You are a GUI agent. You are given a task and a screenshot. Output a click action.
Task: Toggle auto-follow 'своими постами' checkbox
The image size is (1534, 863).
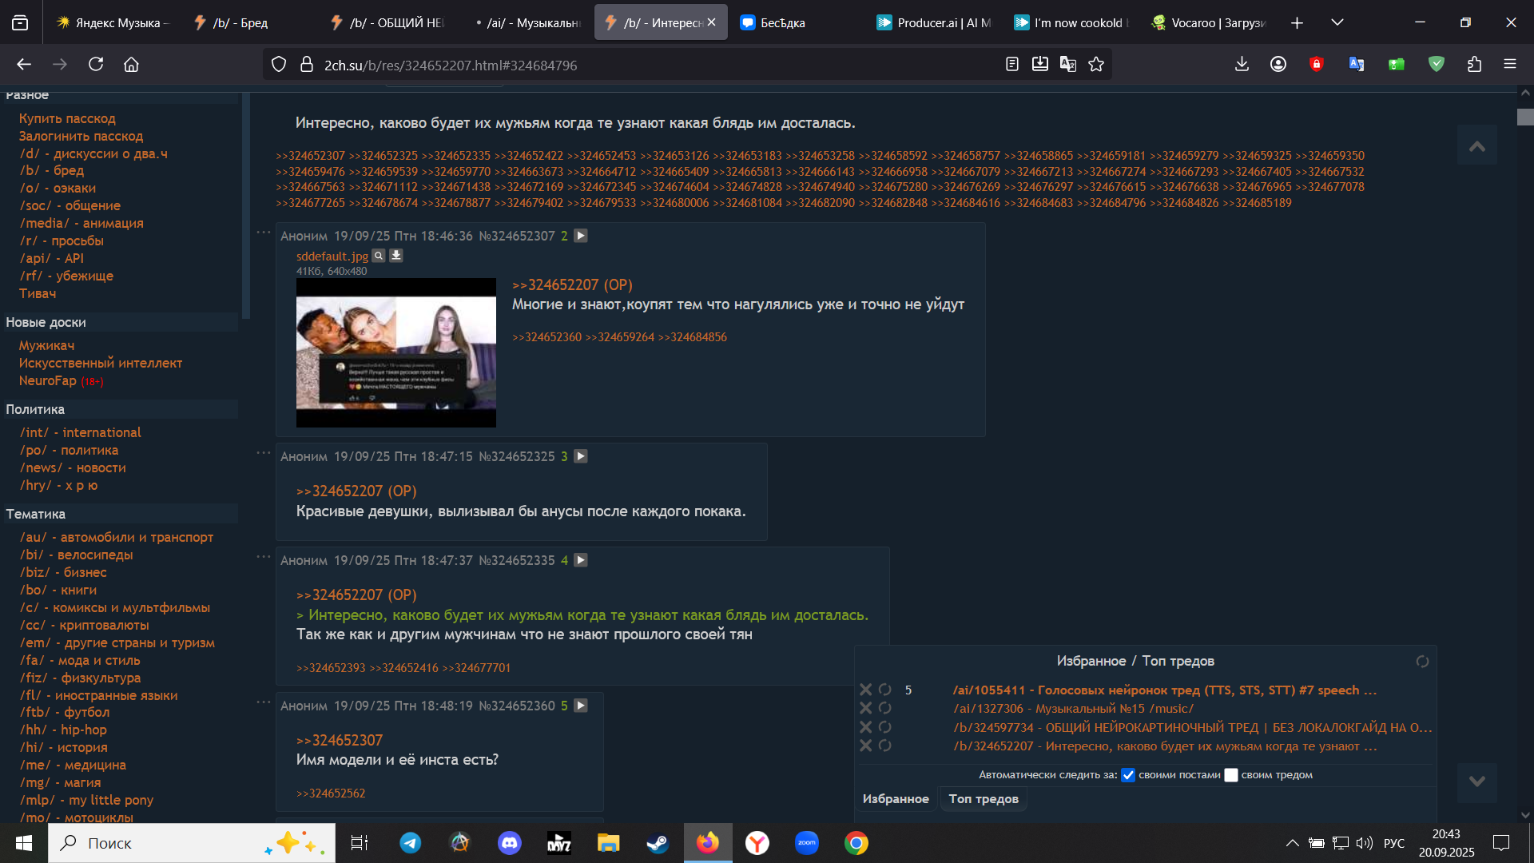1128,775
